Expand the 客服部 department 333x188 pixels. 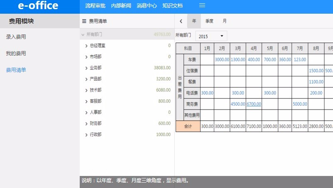pyautogui.click(x=86, y=101)
